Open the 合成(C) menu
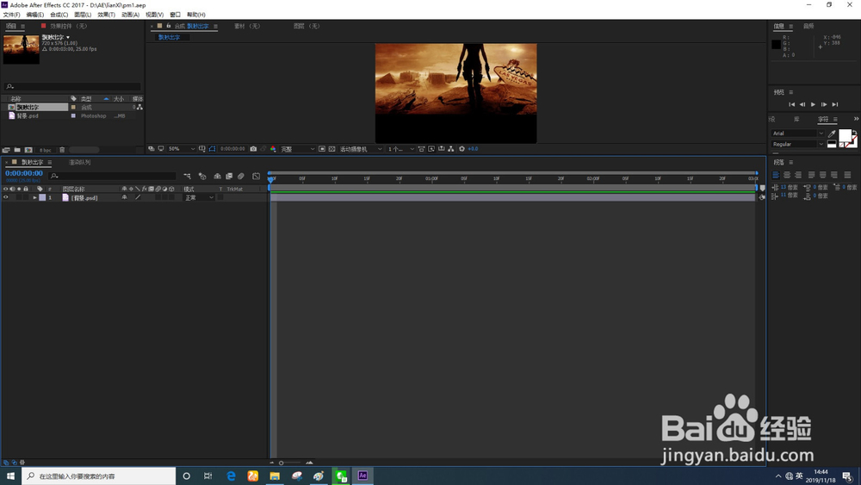Image resolution: width=861 pixels, height=485 pixels. [x=59, y=15]
